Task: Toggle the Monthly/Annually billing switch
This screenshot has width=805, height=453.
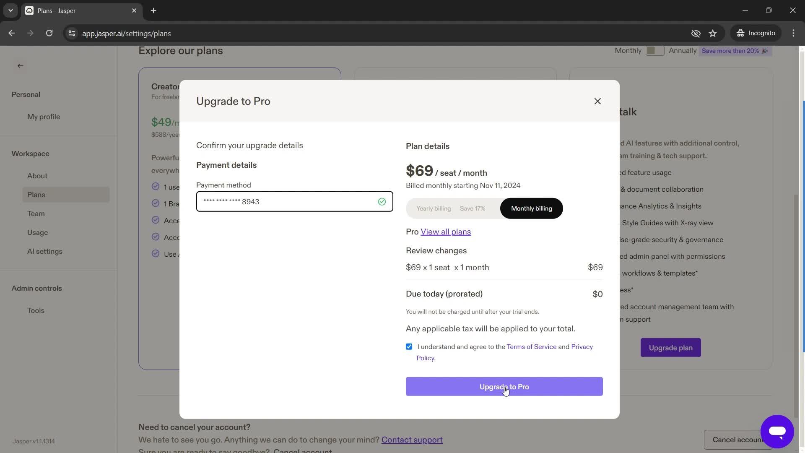Action: tap(654, 50)
